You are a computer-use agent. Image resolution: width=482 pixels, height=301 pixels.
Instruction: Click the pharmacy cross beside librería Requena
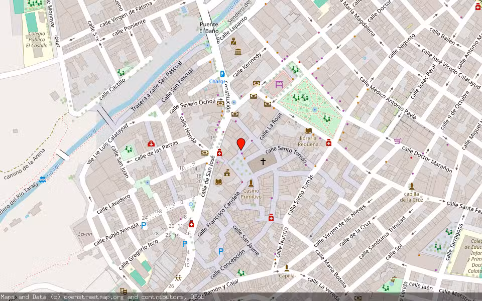[328, 143]
